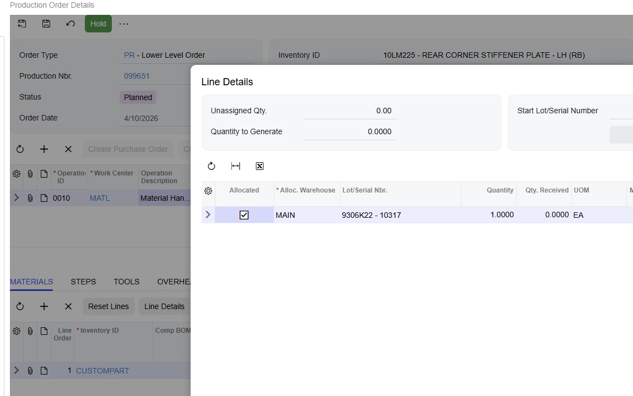
Task: Click the Unassigned Qty. field
Action: [x=350, y=111]
